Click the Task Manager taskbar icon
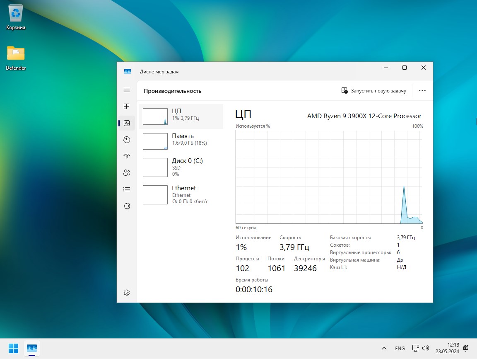Image resolution: width=477 pixels, height=359 pixels. [31, 348]
